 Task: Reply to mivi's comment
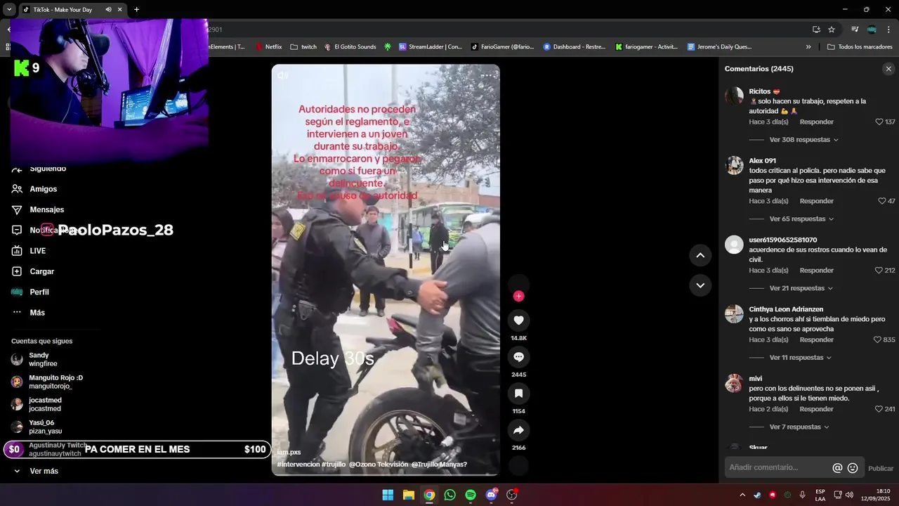tap(816, 409)
